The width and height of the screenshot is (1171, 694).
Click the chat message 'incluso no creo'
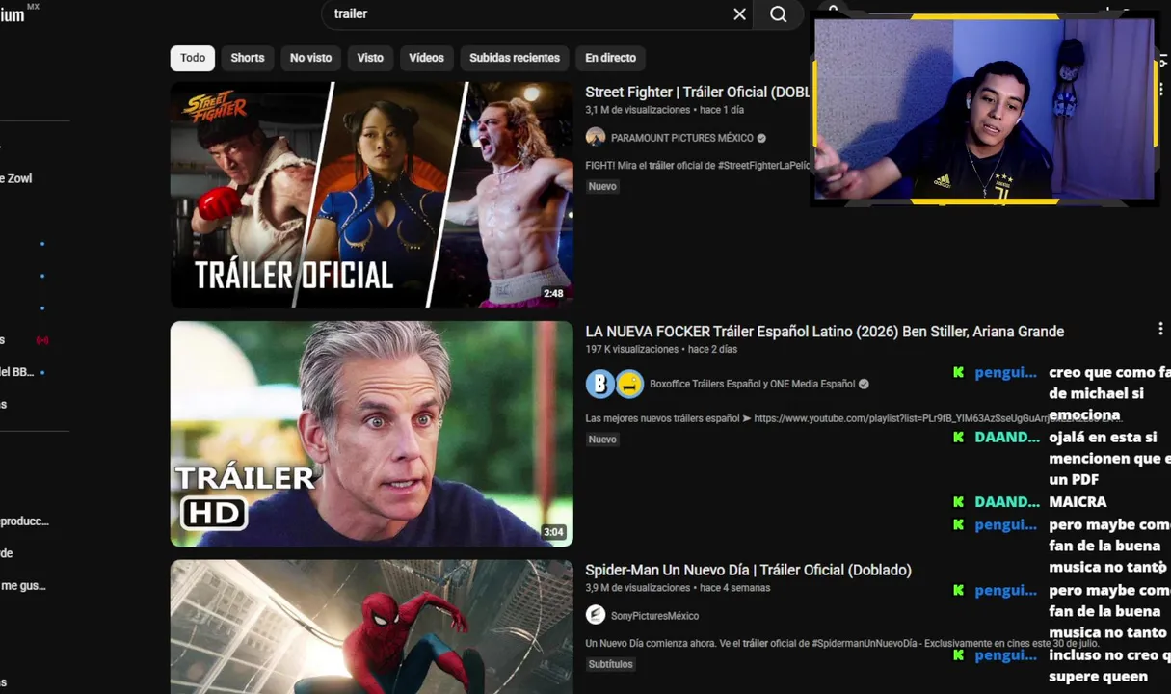pos(1108,666)
